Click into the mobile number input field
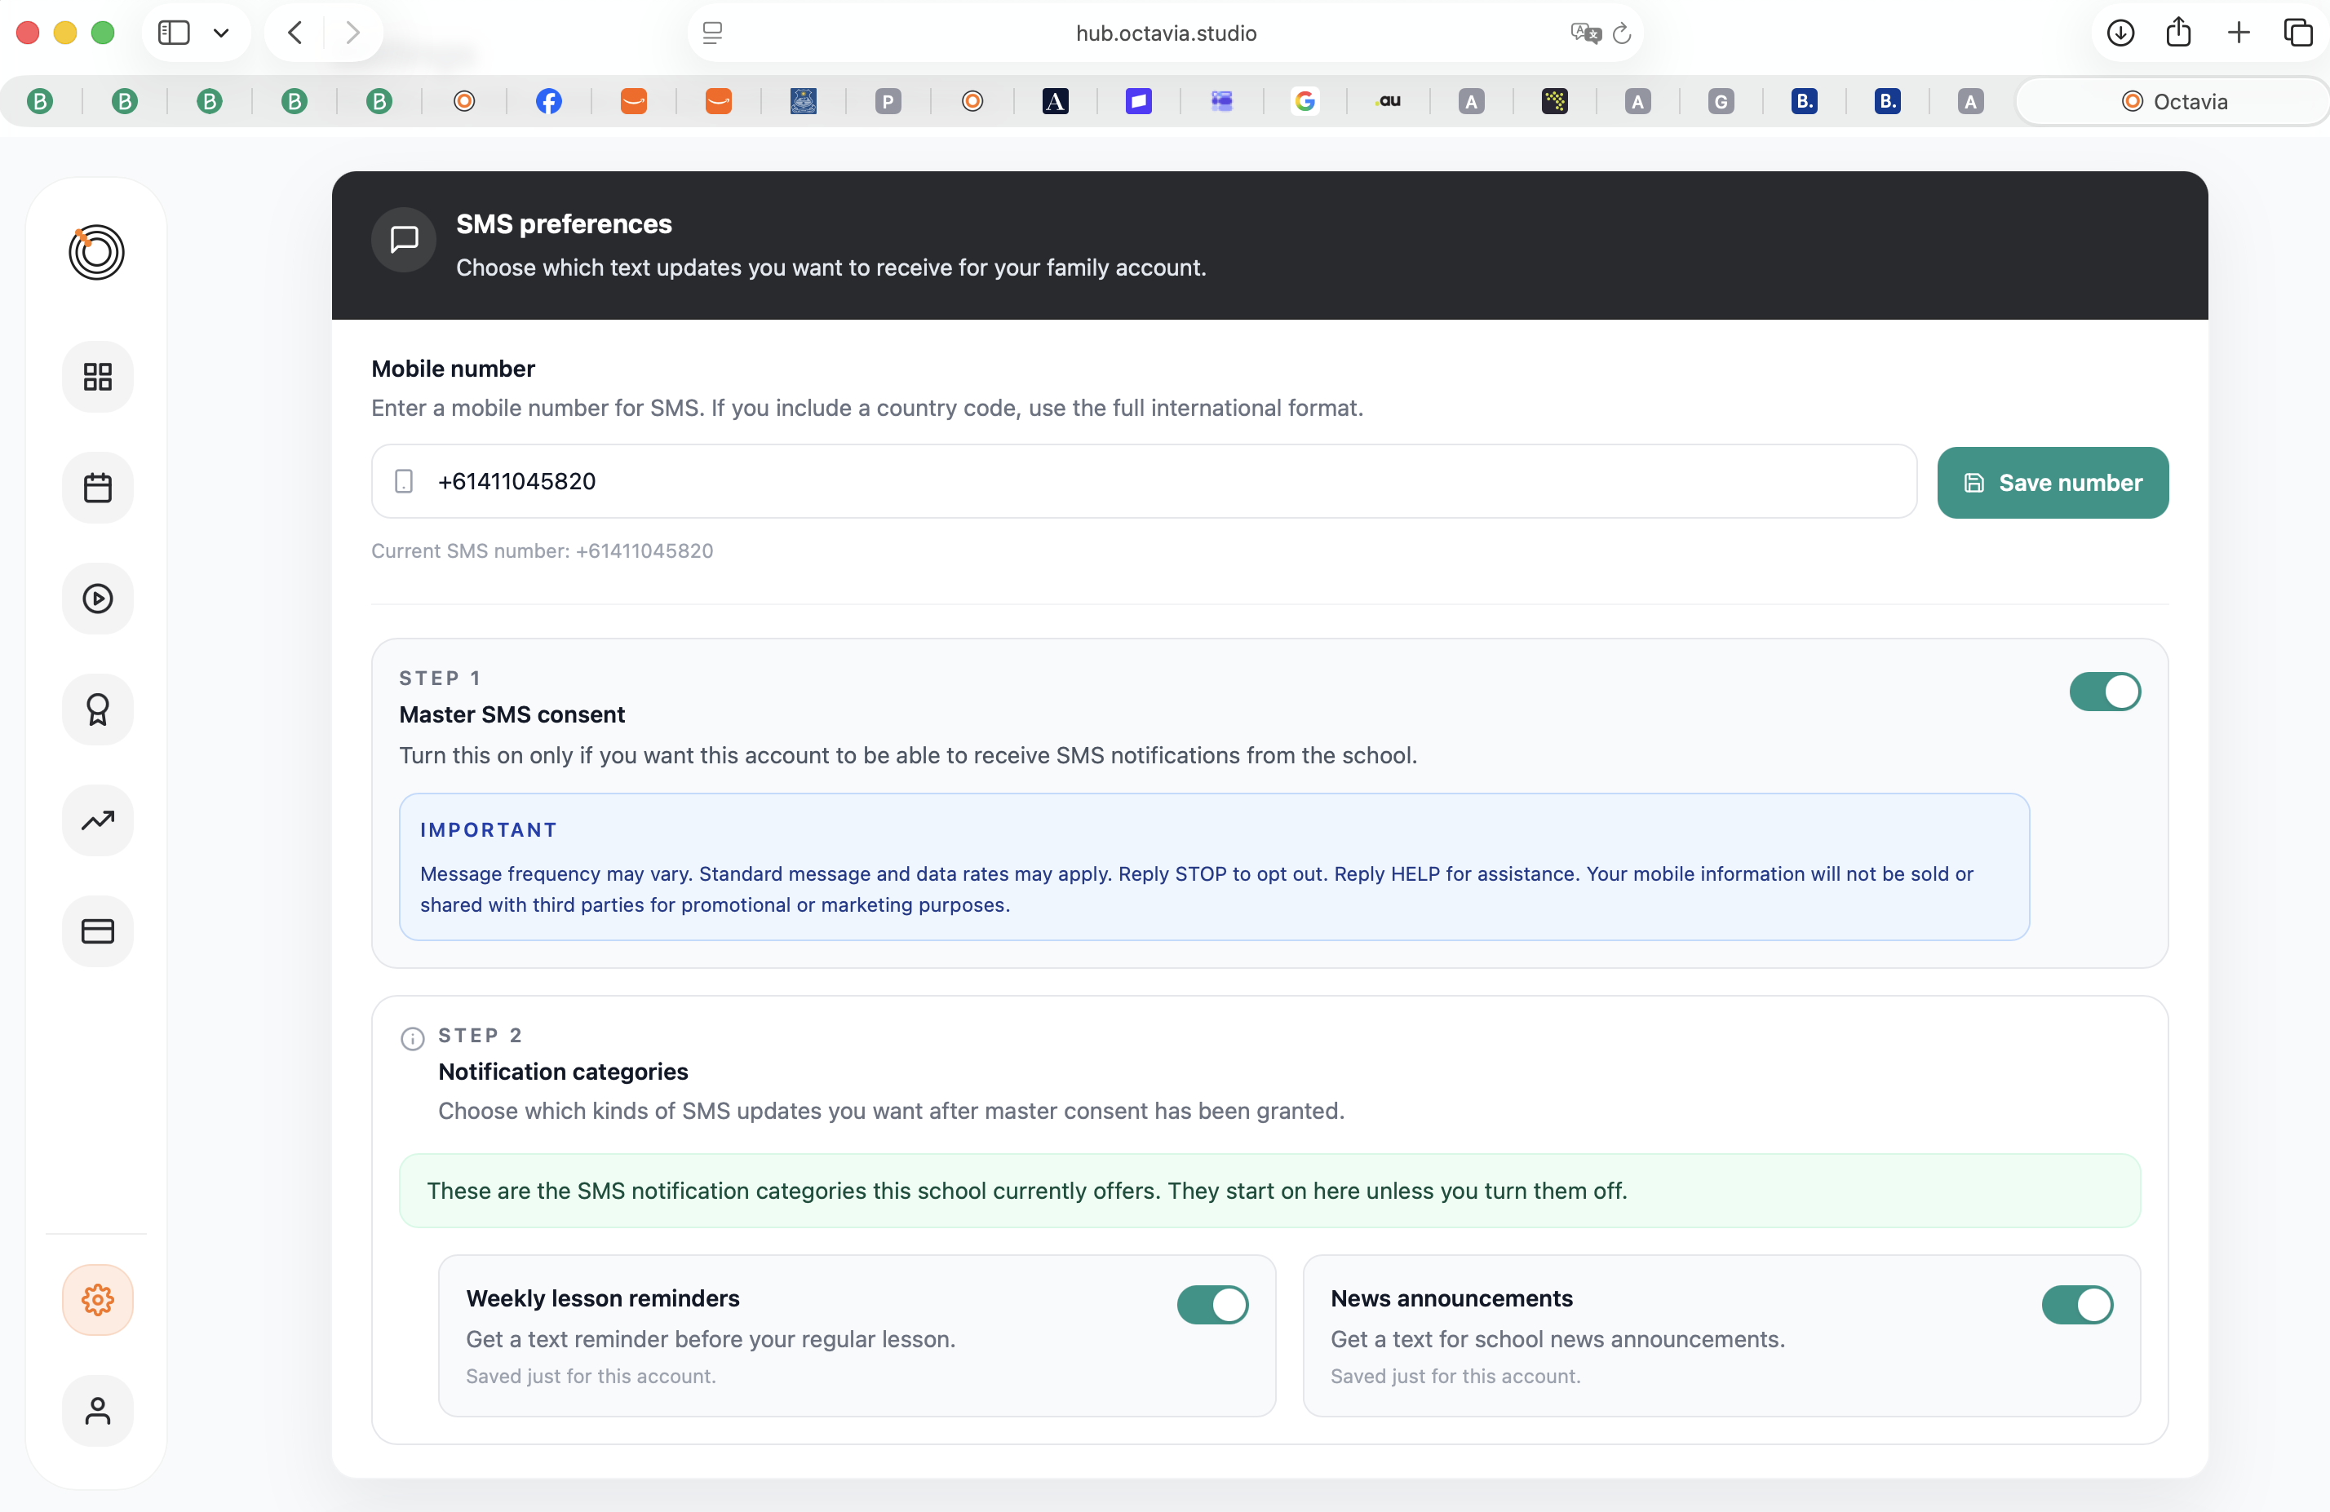Image resolution: width=2330 pixels, height=1512 pixels. 1144,481
